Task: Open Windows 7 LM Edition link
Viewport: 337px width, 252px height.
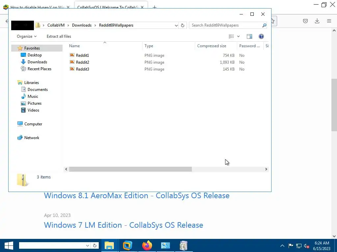Action: pos(124,225)
